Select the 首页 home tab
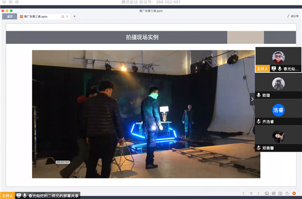The image size is (302, 199). [x=10, y=17]
